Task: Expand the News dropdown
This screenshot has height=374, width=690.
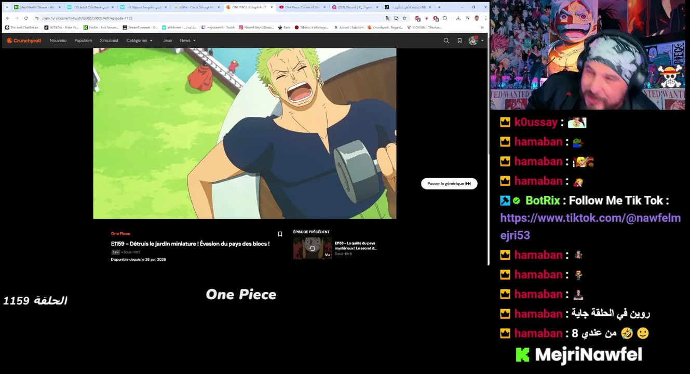Action: 188,41
